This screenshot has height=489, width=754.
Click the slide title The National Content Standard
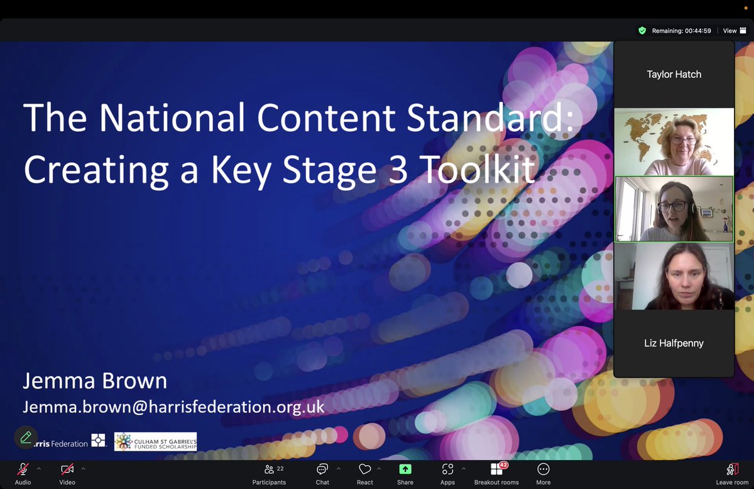298,119
